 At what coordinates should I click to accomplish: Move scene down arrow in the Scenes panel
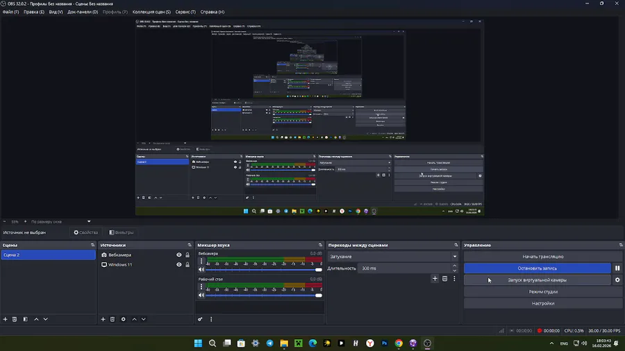(x=45, y=319)
